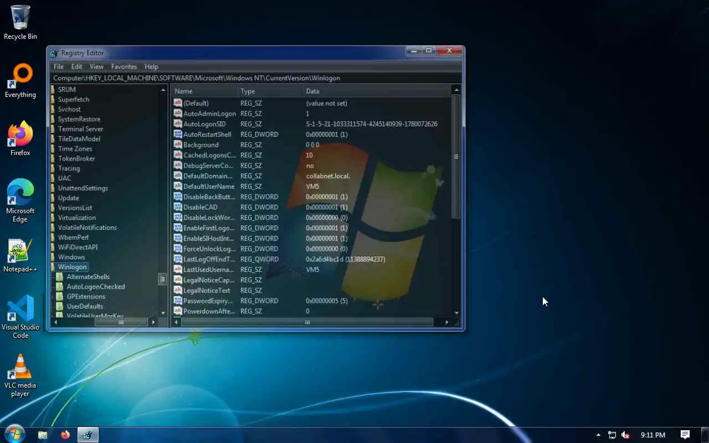Launch Microsoft Edge desktop shortcut
Viewport: 709px width, 443px height.
20,200
